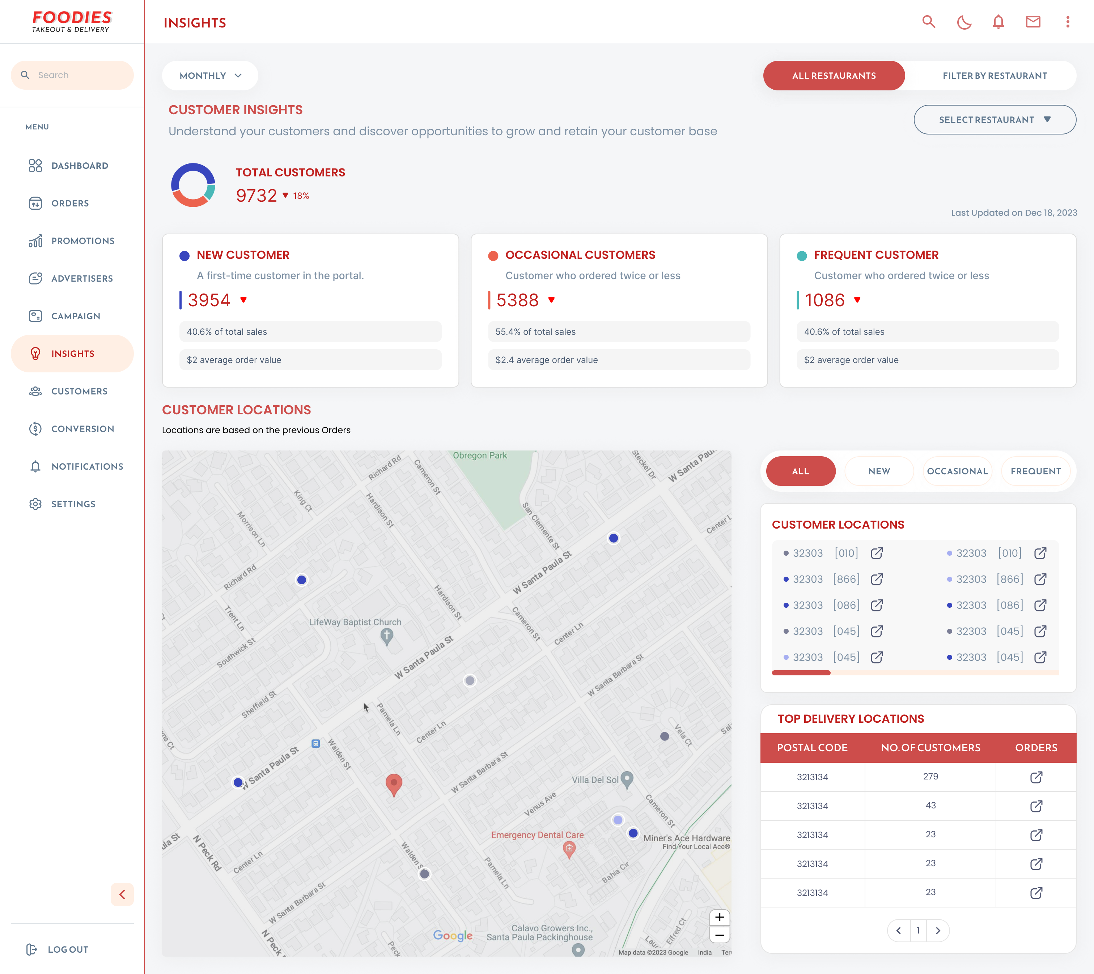The height and width of the screenshot is (974, 1094).
Task: Select the All Restaurants toggle option
Action: pos(834,76)
